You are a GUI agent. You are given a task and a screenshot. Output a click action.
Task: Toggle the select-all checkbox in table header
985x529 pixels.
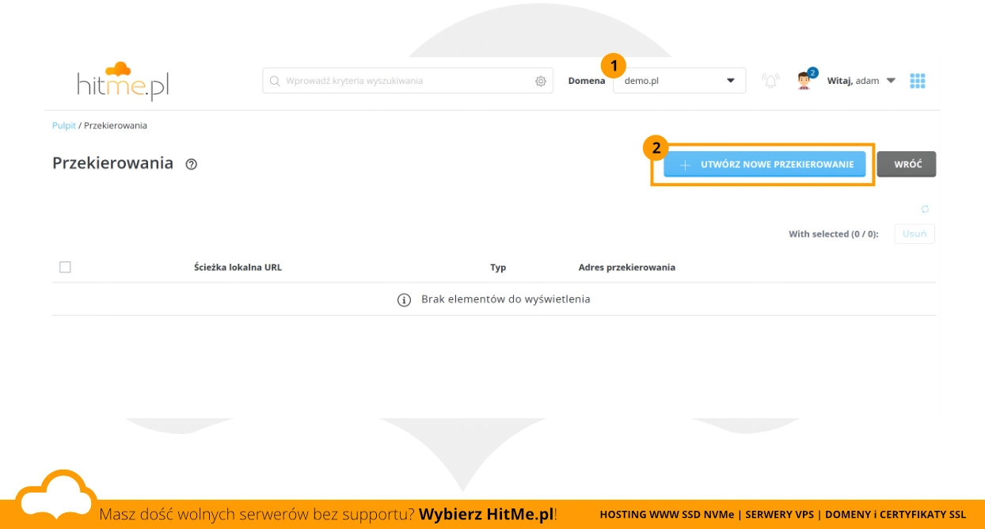coord(65,267)
